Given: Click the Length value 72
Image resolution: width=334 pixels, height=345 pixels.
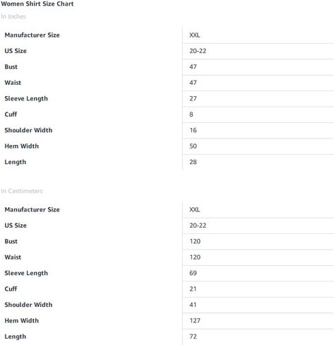Looking at the screenshot, I should click(193, 337).
